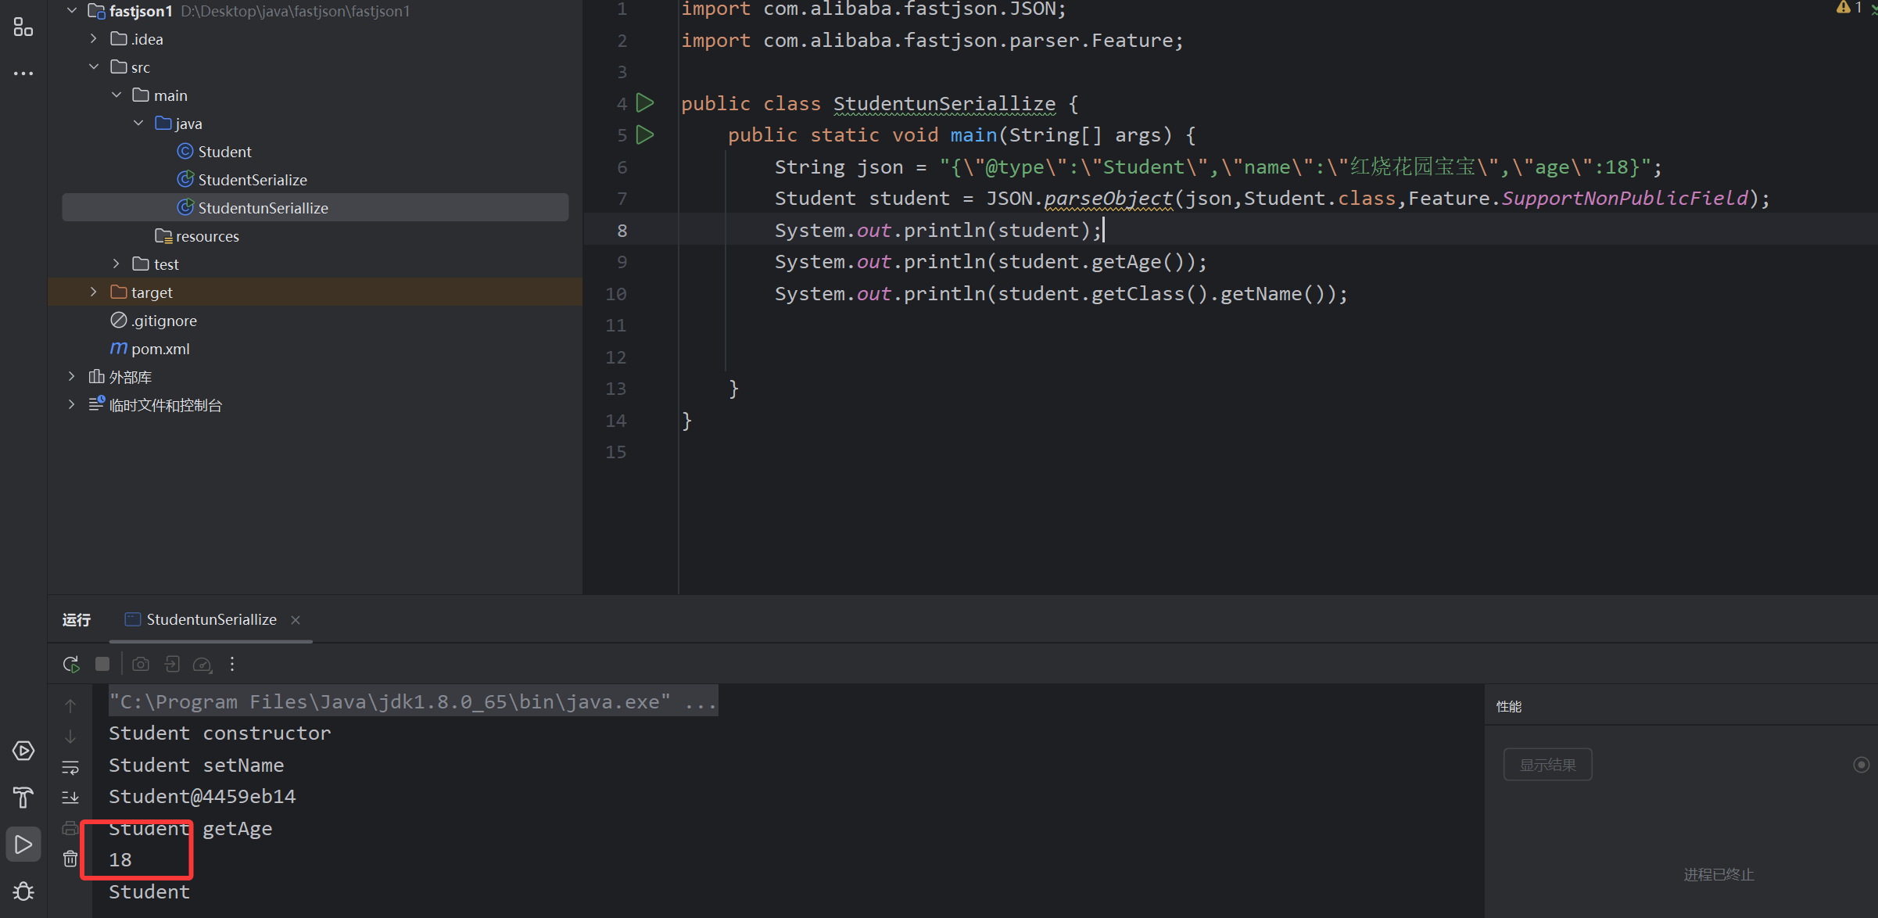Click the radio indicator in performance panel
Image resolution: width=1878 pixels, height=918 pixels.
(x=1861, y=765)
